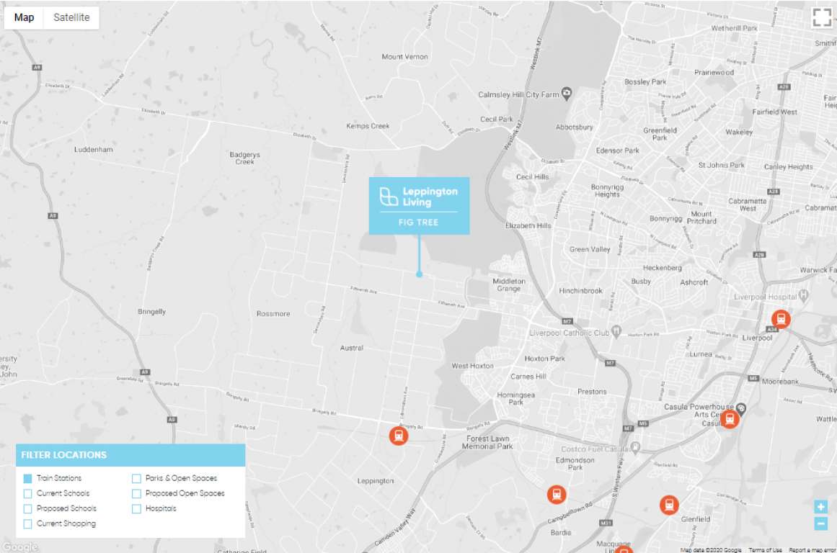The image size is (837, 553).
Task: Zoom out with the minus button
Action: point(820,524)
